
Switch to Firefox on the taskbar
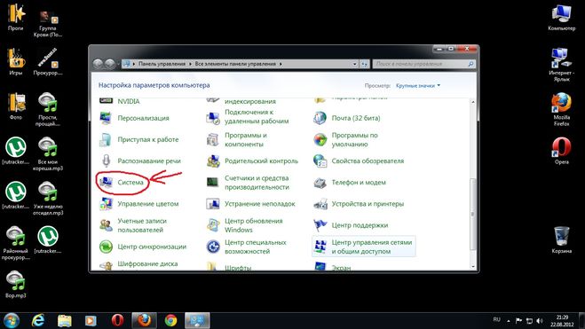point(145,320)
